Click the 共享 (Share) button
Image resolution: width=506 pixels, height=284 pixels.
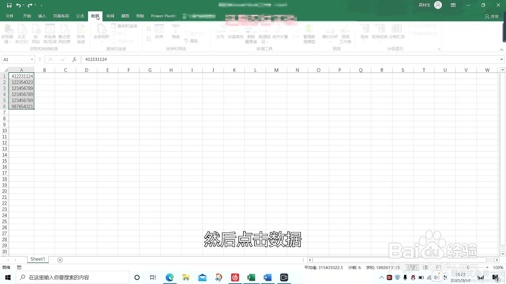point(492,16)
